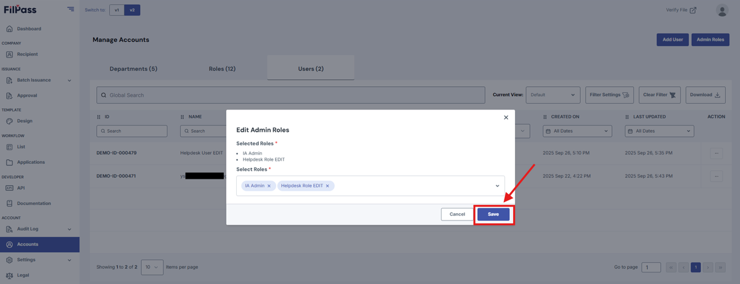Switch to v2 version

point(131,10)
